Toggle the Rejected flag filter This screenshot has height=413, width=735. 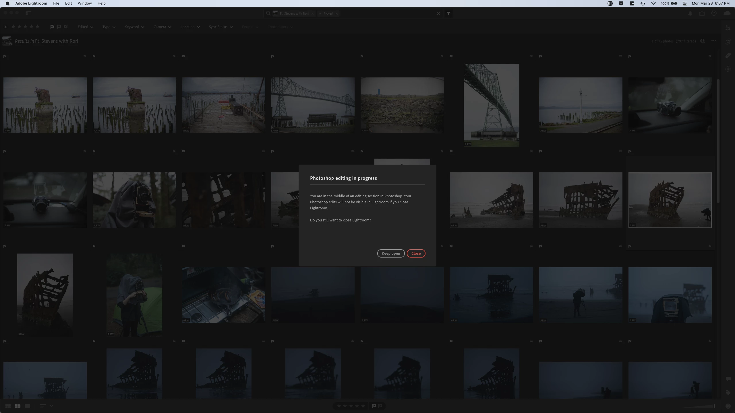click(x=66, y=27)
